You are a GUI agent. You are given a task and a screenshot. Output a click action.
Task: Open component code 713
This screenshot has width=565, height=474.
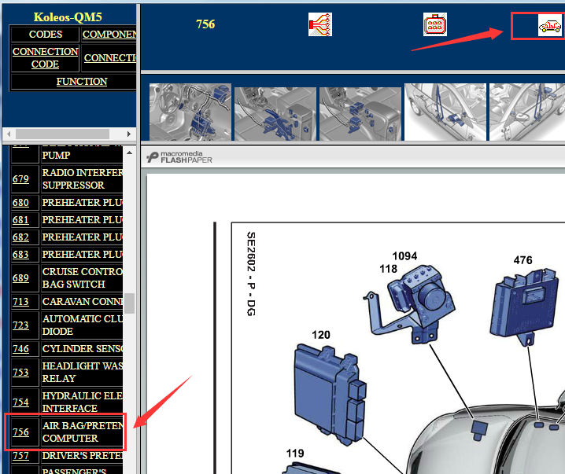coord(20,302)
